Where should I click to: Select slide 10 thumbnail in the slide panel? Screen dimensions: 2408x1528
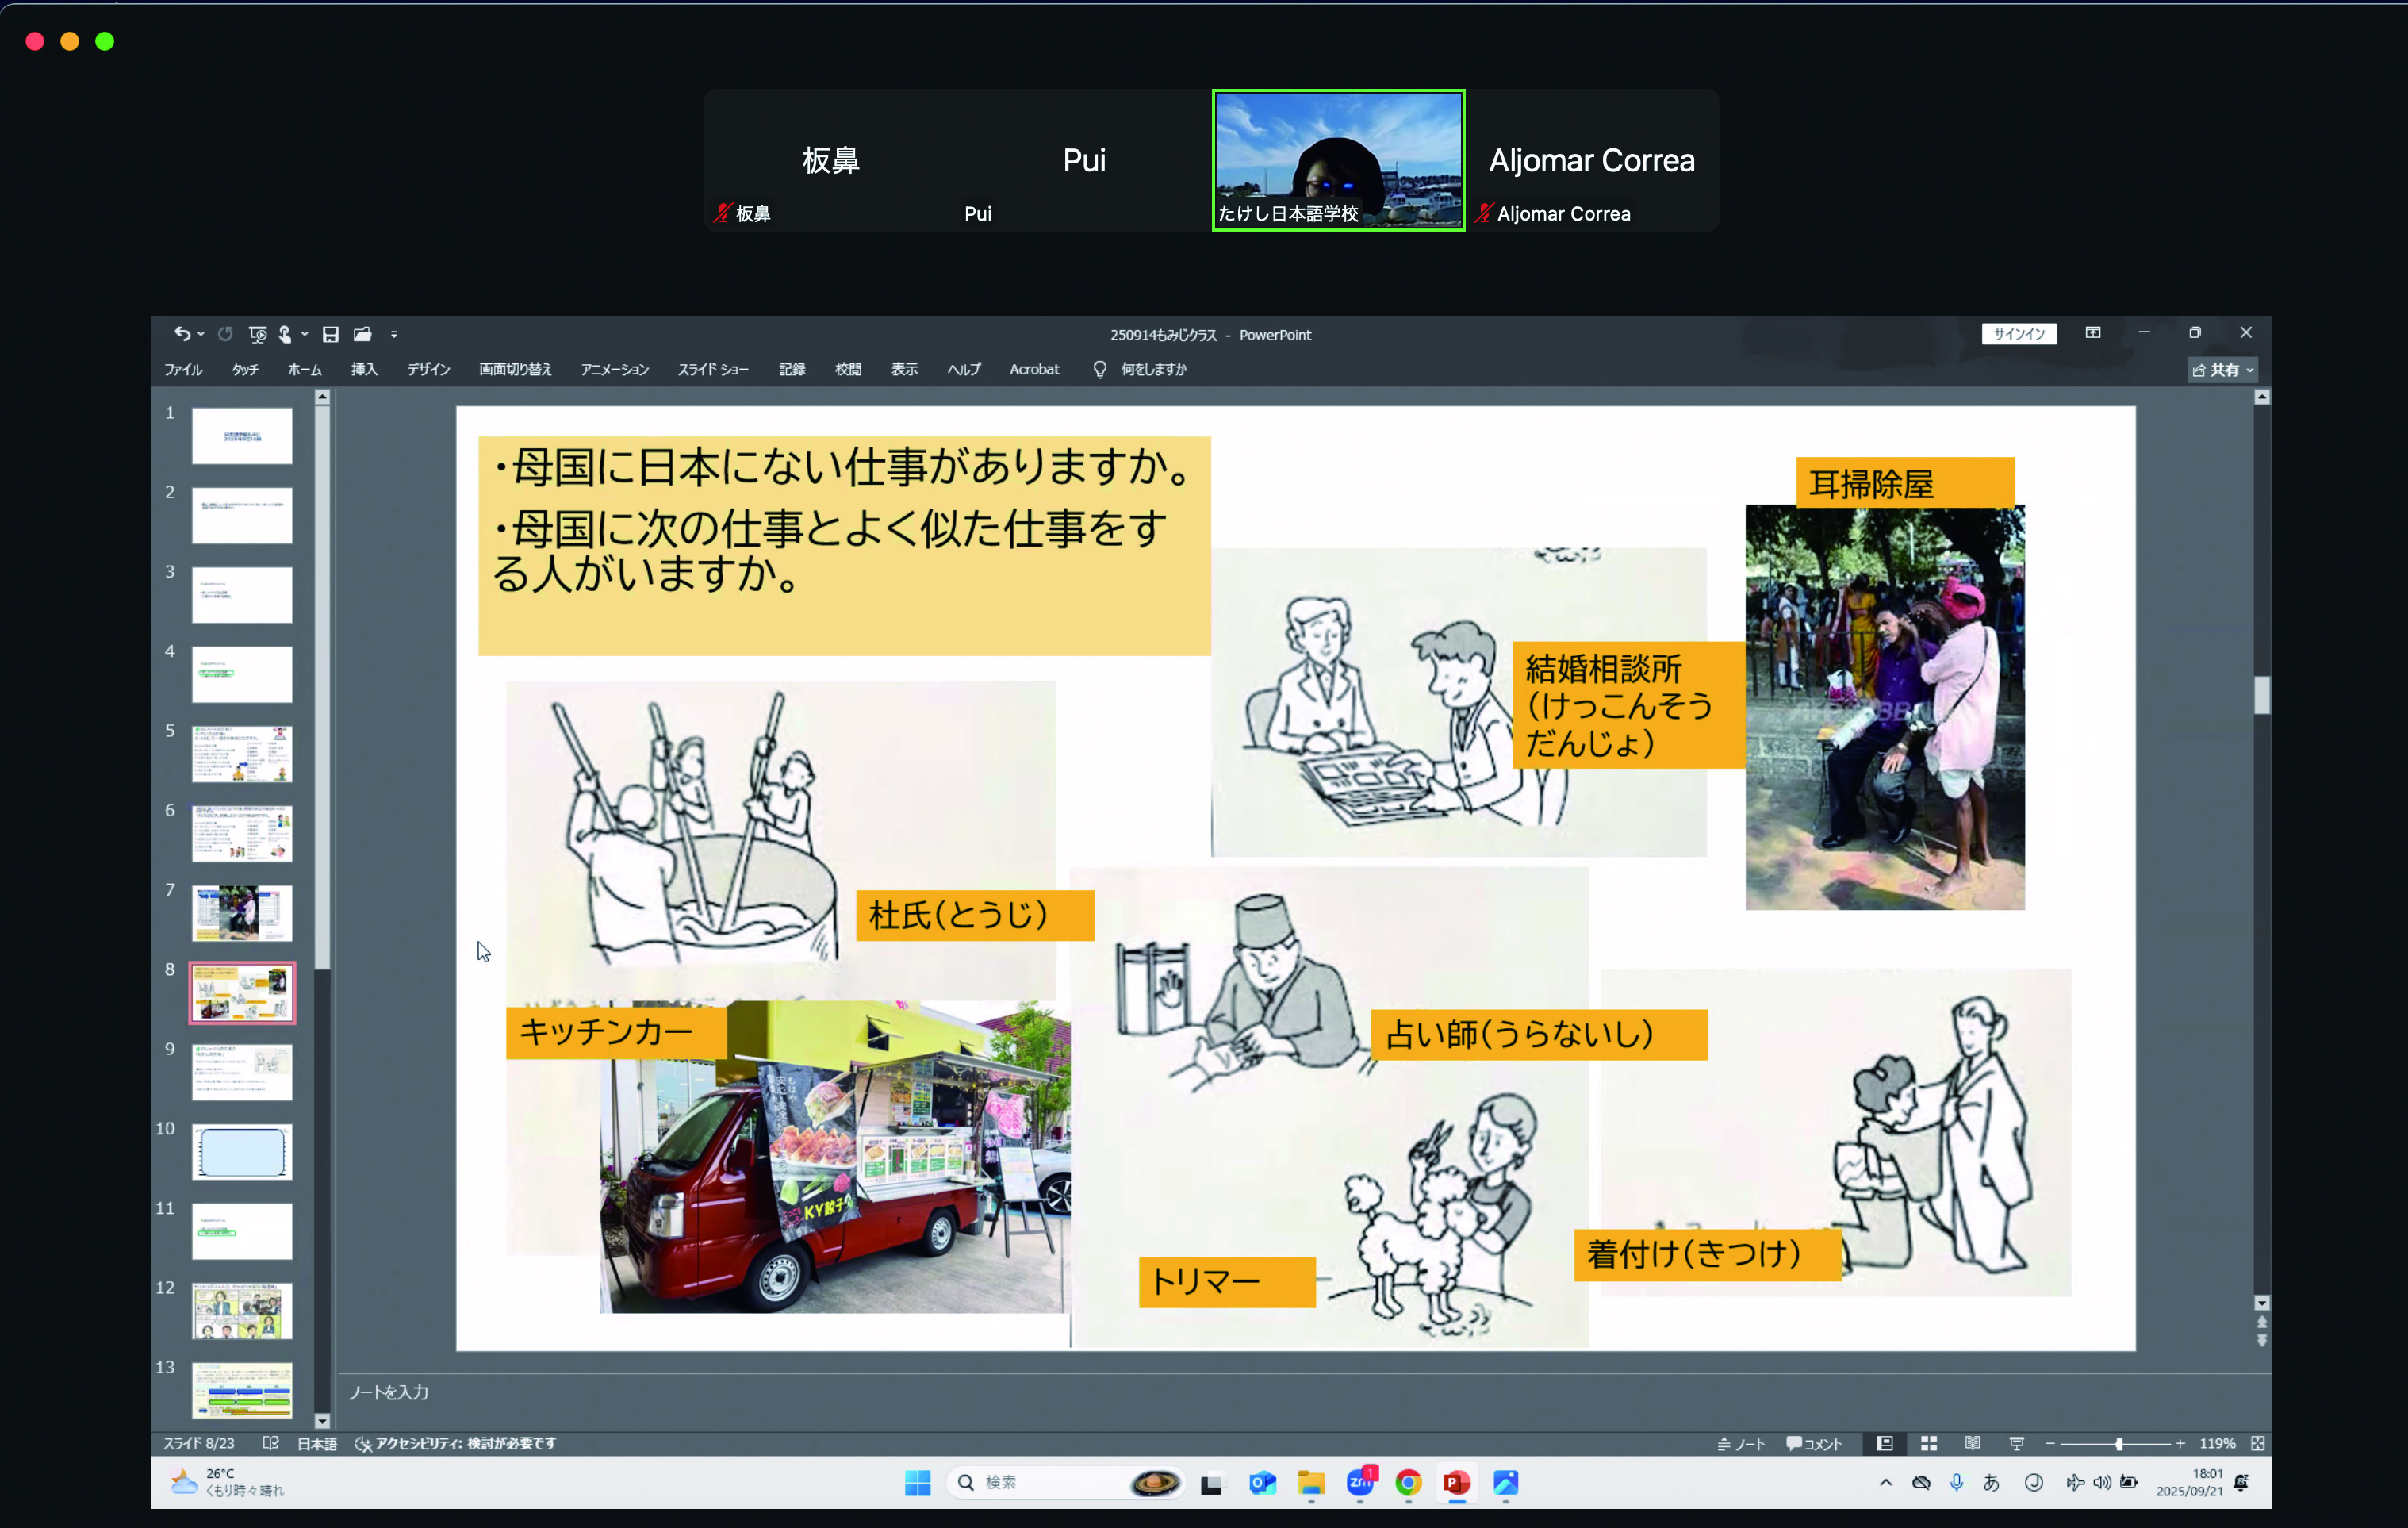click(241, 1151)
